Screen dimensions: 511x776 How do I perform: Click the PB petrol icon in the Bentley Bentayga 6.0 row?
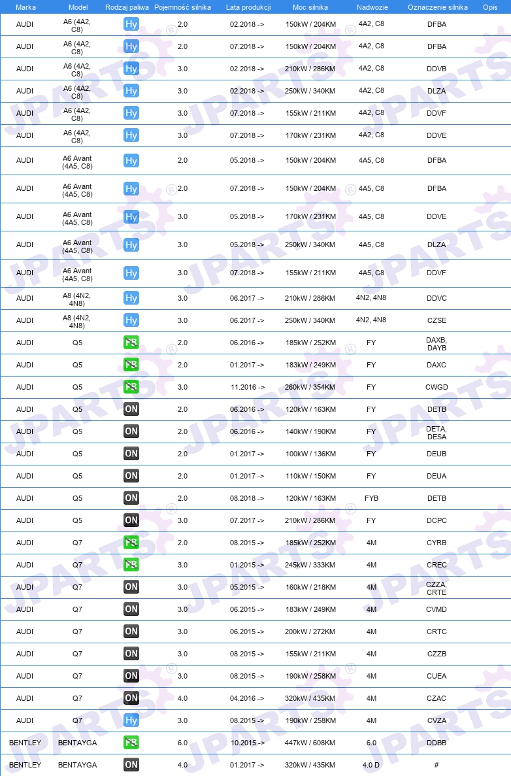[x=131, y=743]
